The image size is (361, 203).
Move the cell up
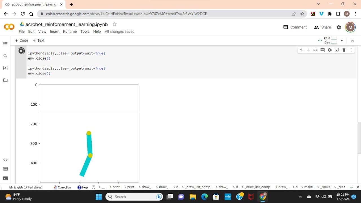[301, 50]
